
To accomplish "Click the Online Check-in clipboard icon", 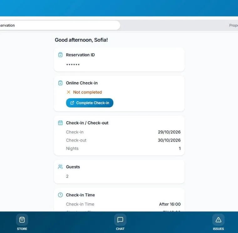I will point(60,83).
